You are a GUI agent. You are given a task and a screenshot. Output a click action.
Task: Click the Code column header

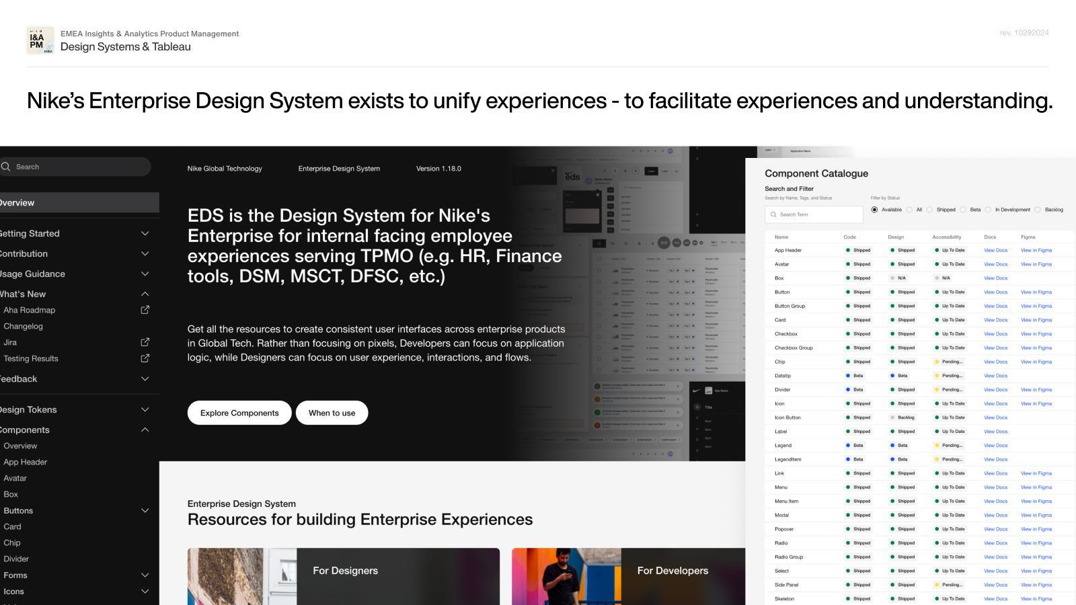click(x=850, y=237)
